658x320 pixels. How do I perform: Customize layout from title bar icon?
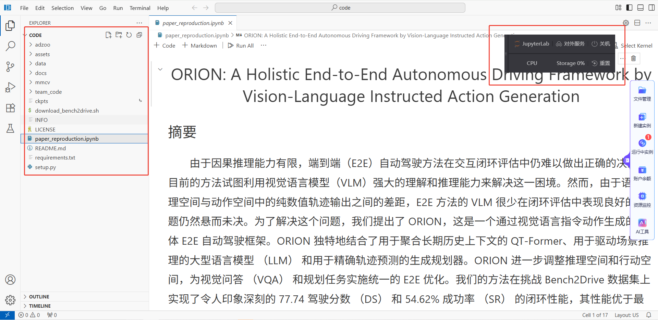tap(618, 8)
